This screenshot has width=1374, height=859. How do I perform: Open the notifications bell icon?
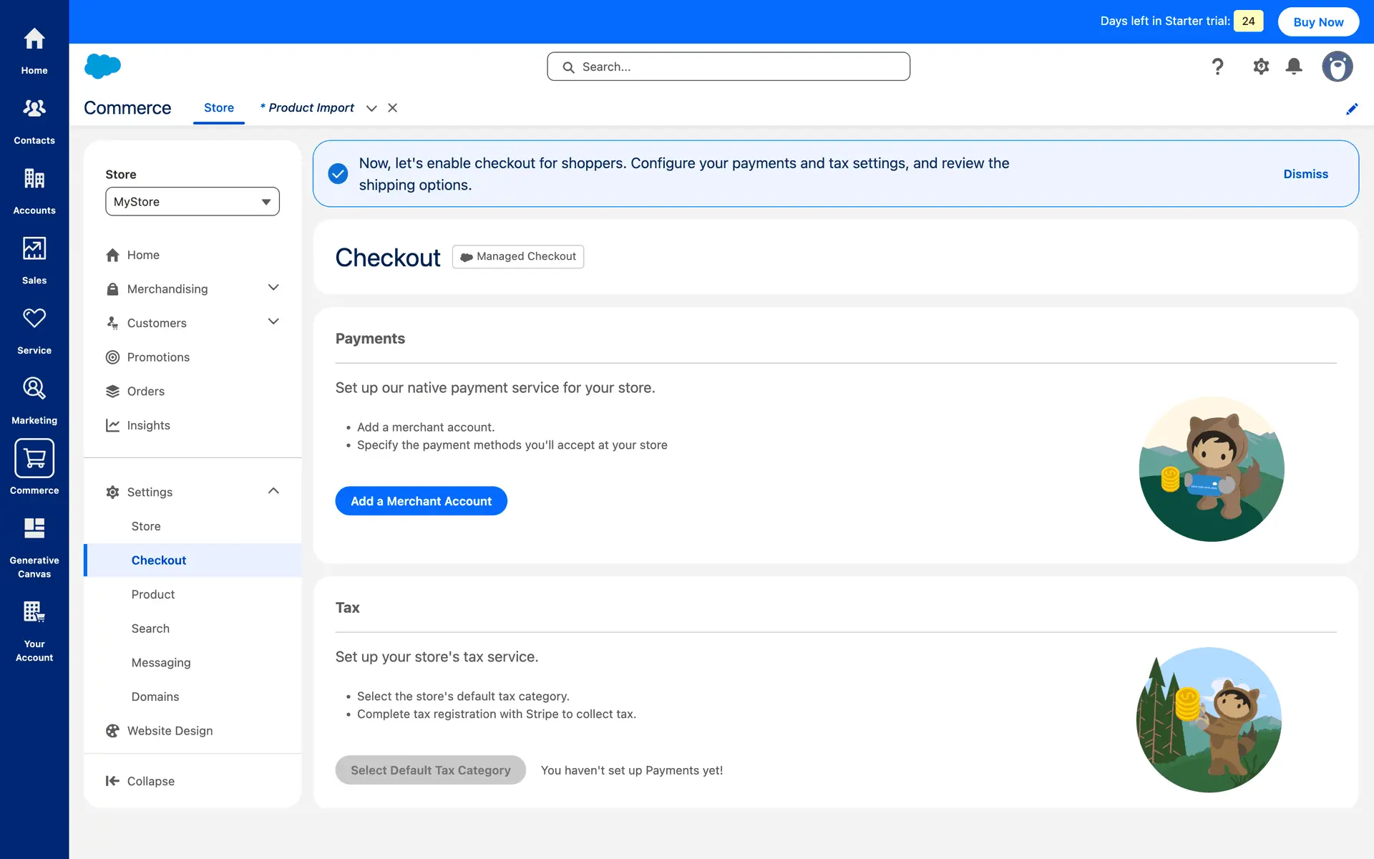click(x=1293, y=67)
